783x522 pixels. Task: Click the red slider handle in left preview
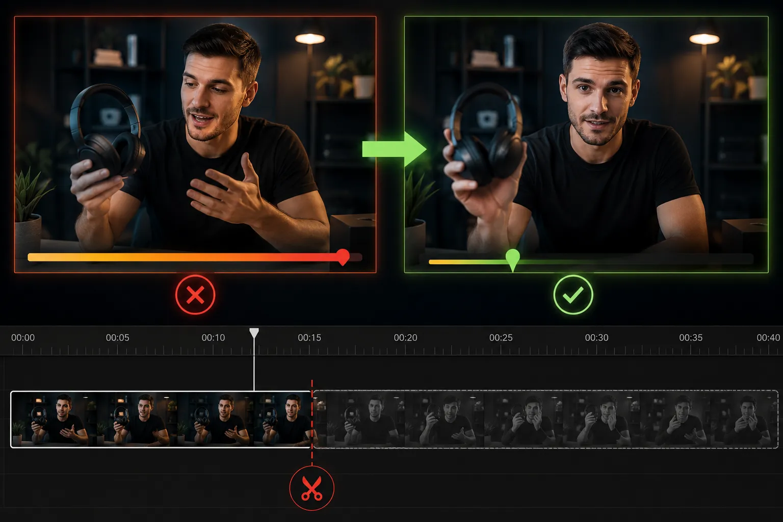[344, 257]
